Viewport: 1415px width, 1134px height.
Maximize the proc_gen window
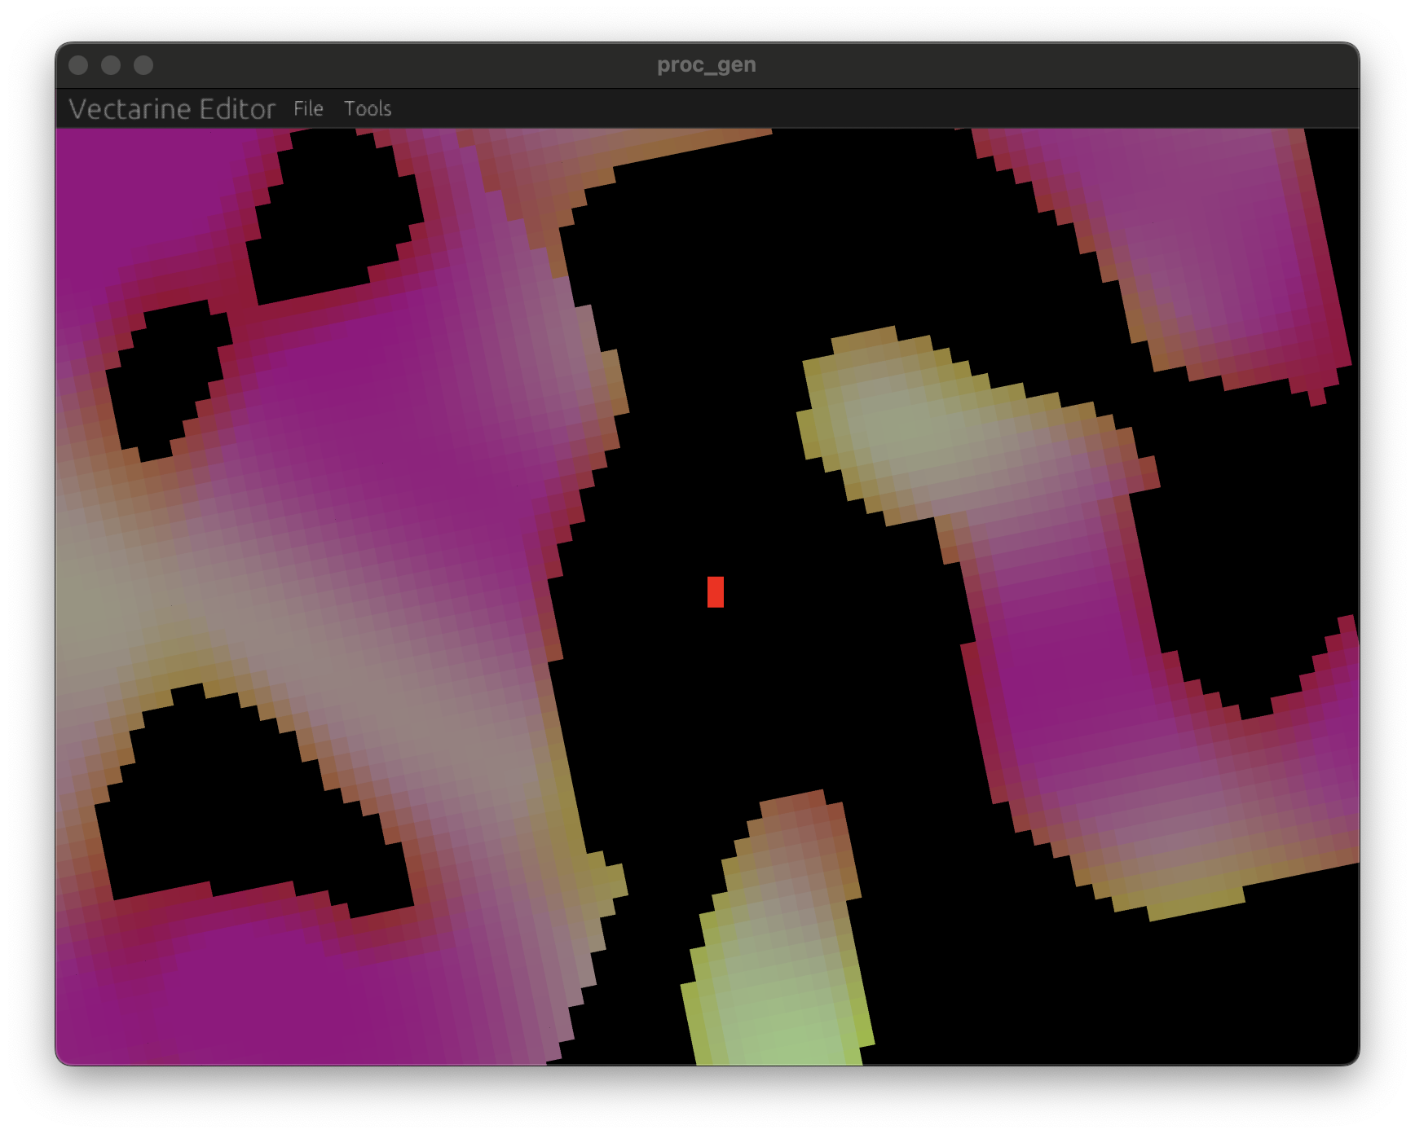[x=143, y=65]
